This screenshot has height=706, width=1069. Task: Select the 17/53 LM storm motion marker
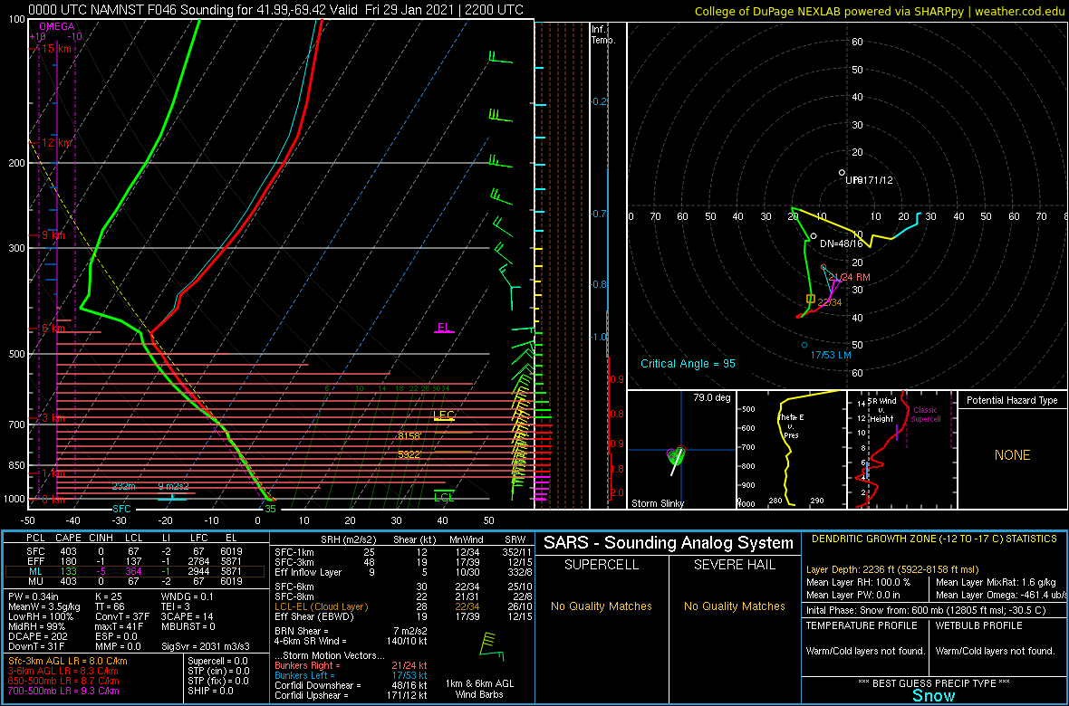tap(831, 355)
